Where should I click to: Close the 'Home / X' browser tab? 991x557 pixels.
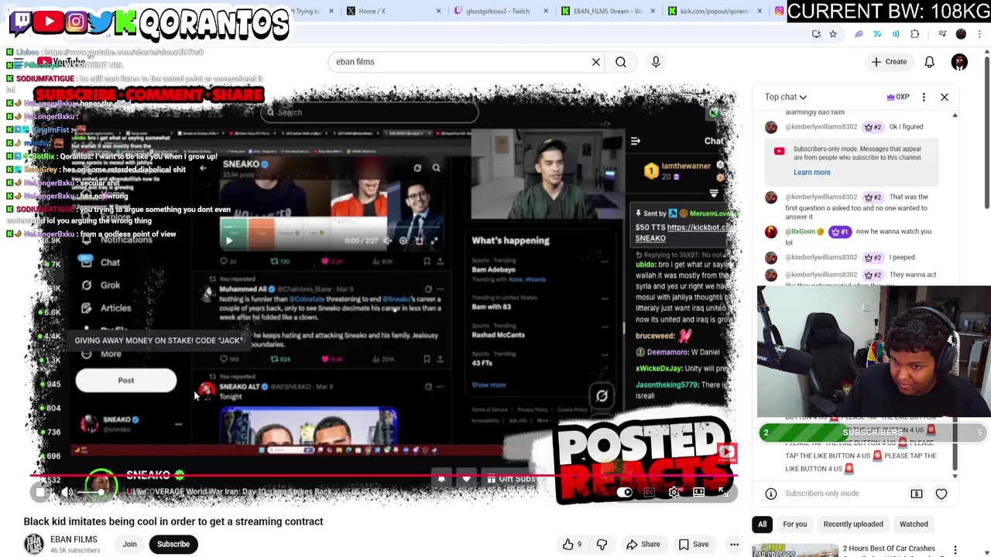point(438,11)
